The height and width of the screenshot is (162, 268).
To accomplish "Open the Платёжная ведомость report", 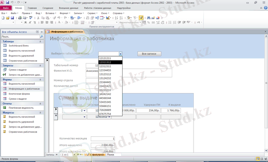I will (x=21, y=108).
